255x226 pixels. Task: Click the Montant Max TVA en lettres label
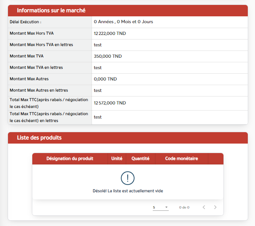[36, 68]
